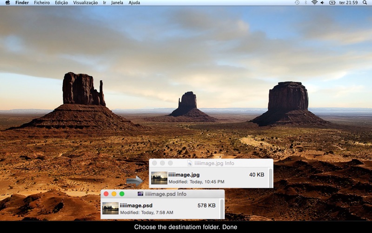The image size is (372, 233).
Task: Click the Bluetooth menu bar icon
Action: (x=306, y=3)
